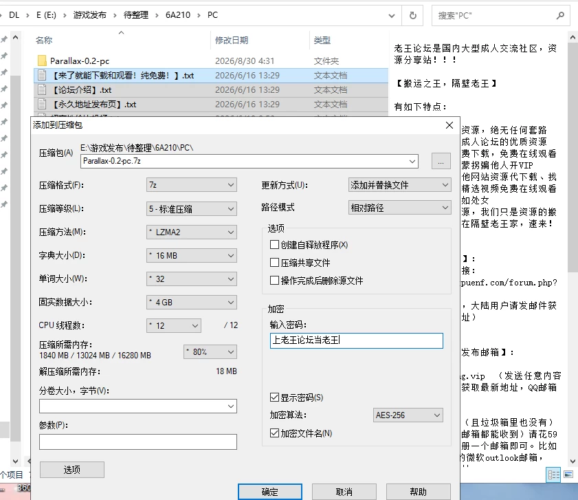
Task: Open 分卷大小 combo box
Action: 138,406
